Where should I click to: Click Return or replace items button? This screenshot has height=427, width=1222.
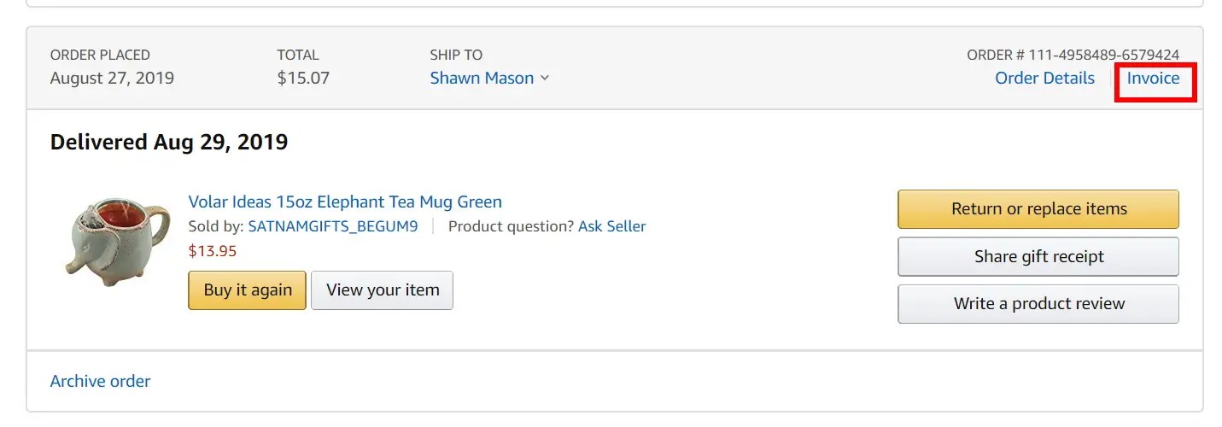pyautogui.click(x=1038, y=209)
